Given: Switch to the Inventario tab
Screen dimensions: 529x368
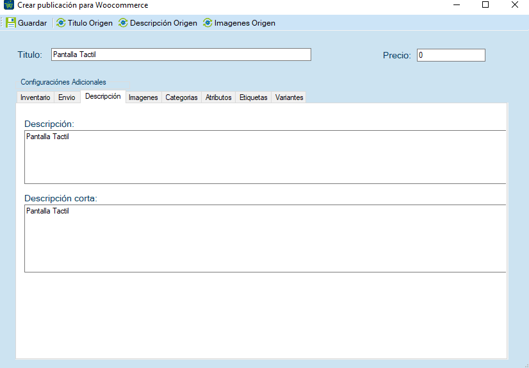Looking at the screenshot, I should [x=35, y=97].
